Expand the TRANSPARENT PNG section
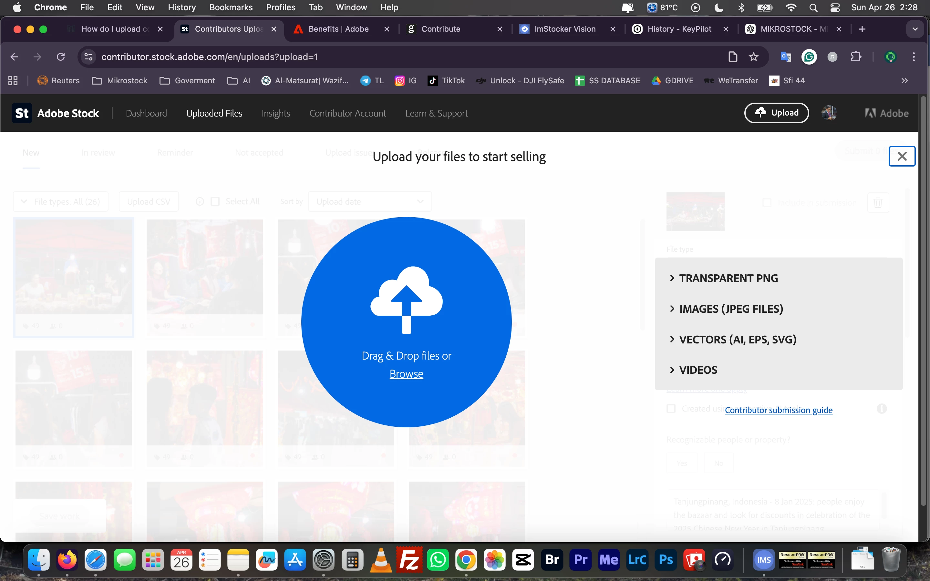930x581 pixels. click(728, 278)
